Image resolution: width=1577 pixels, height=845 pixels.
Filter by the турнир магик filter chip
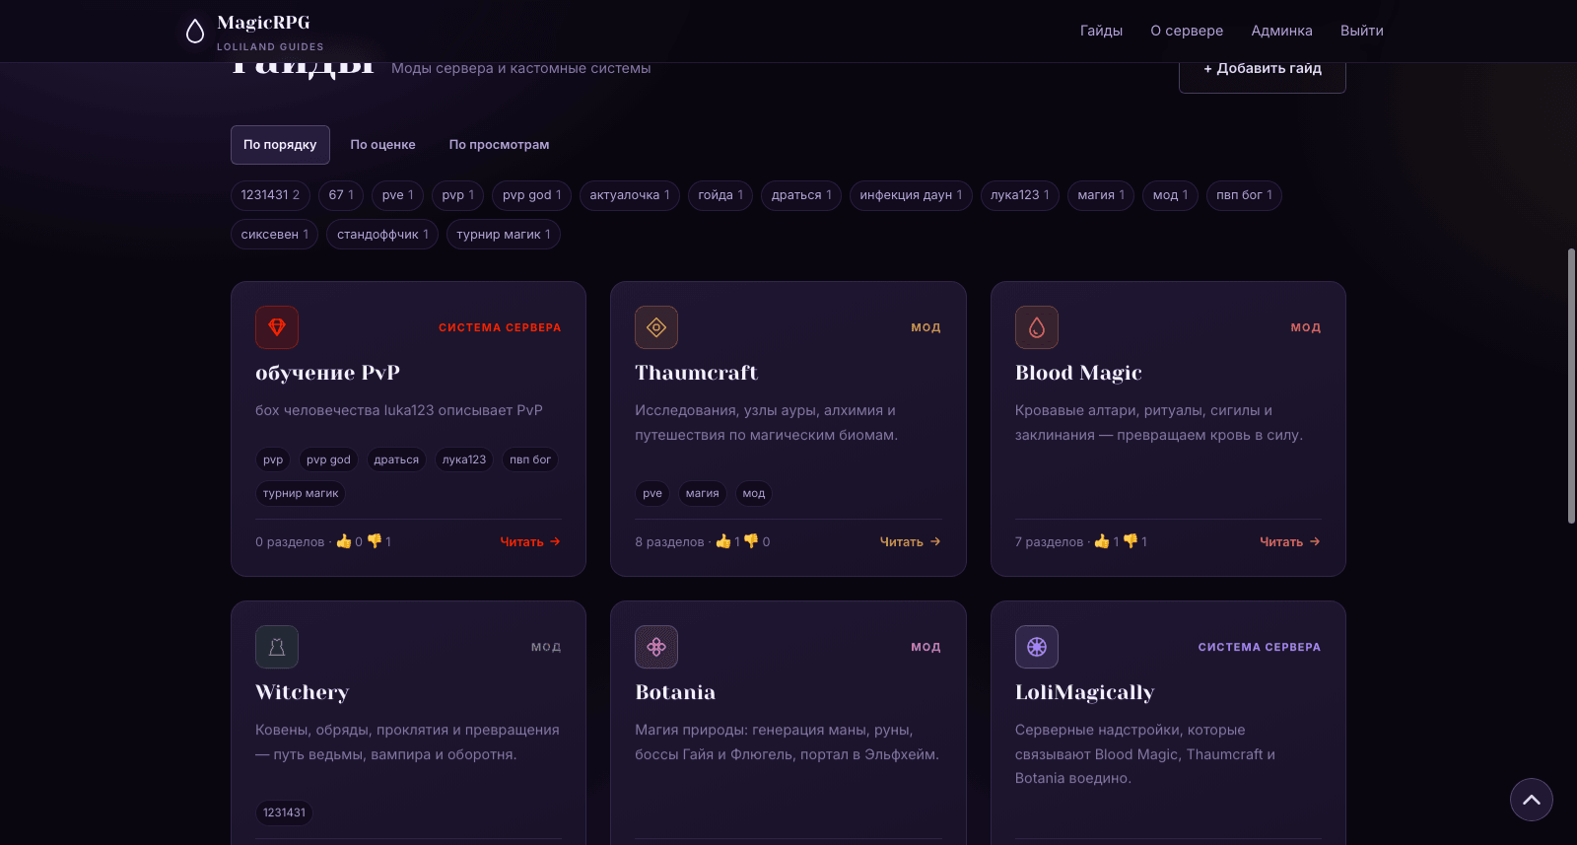click(504, 235)
